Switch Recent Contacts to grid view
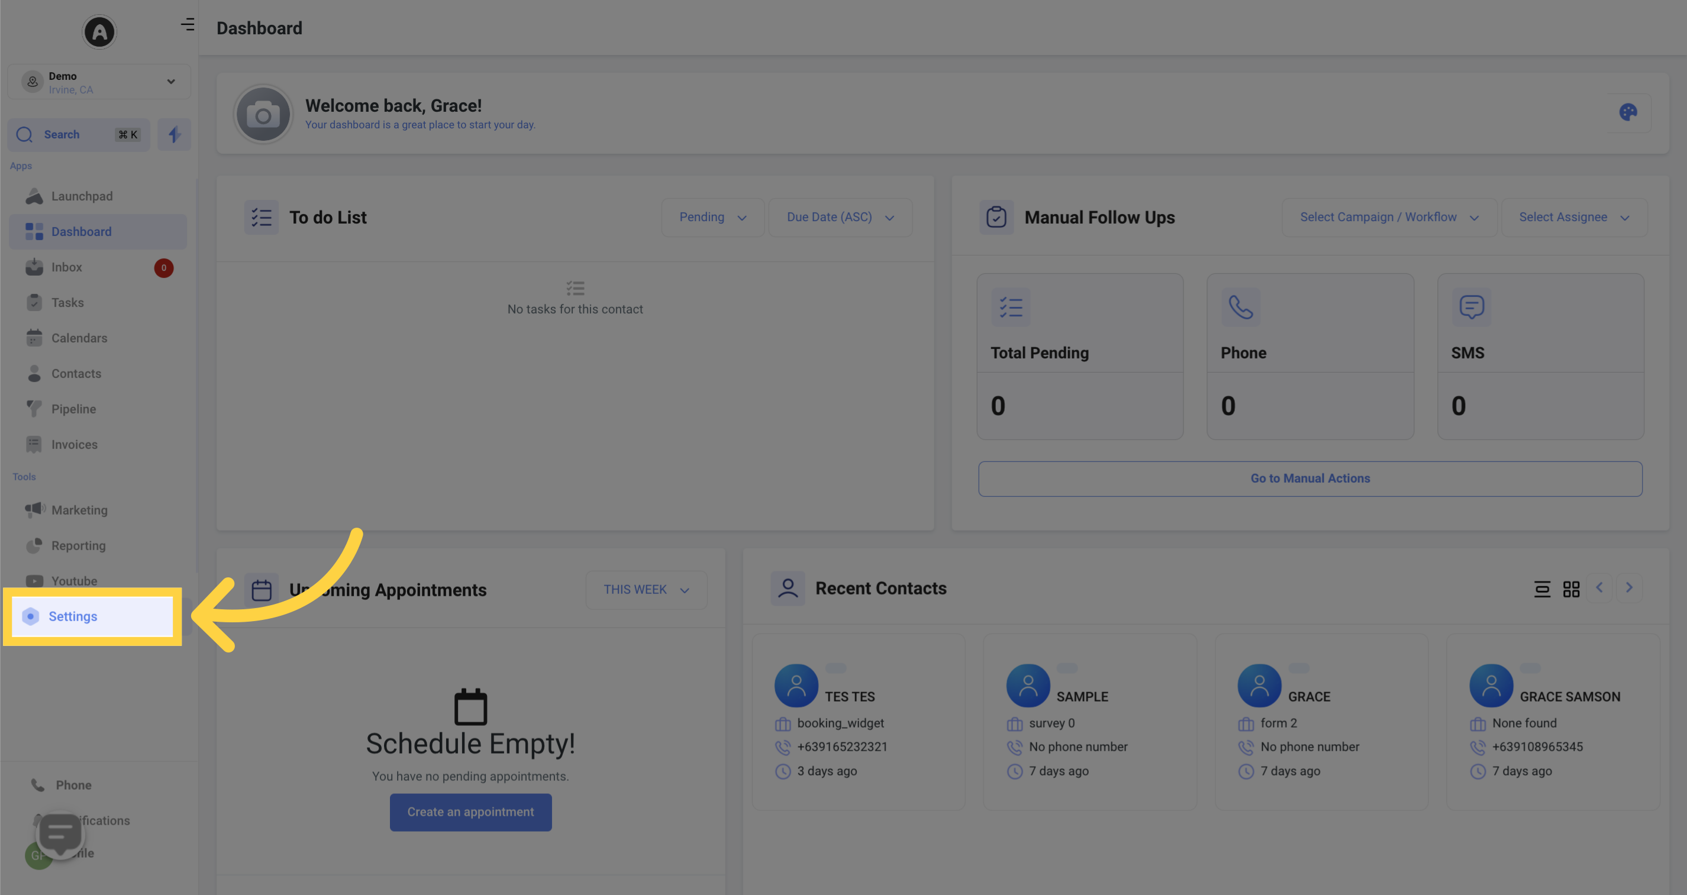This screenshot has width=1687, height=895. [1571, 589]
